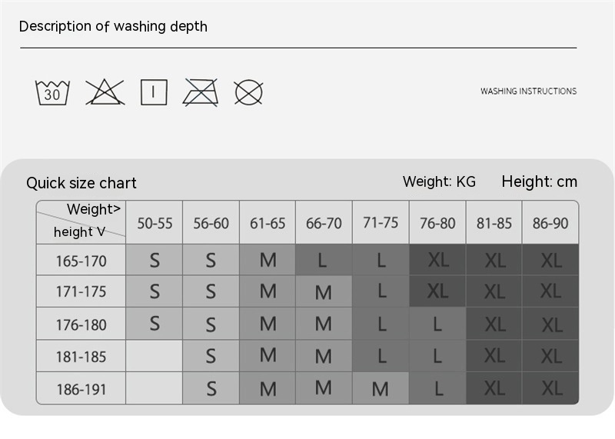615x439 pixels.
Task: Click the 'Description of washing depth' heading
Action: pos(113,26)
